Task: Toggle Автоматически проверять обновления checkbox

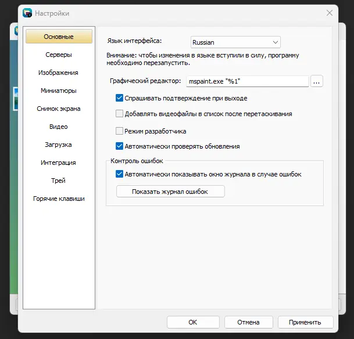Action: [119, 146]
